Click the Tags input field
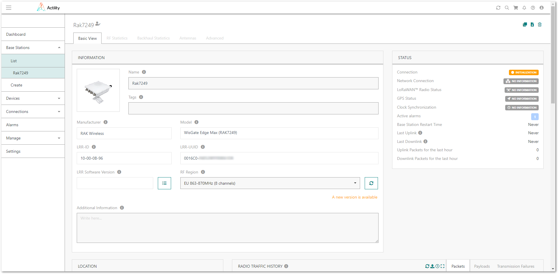Viewport: 558px width, 274px height. 253,108
